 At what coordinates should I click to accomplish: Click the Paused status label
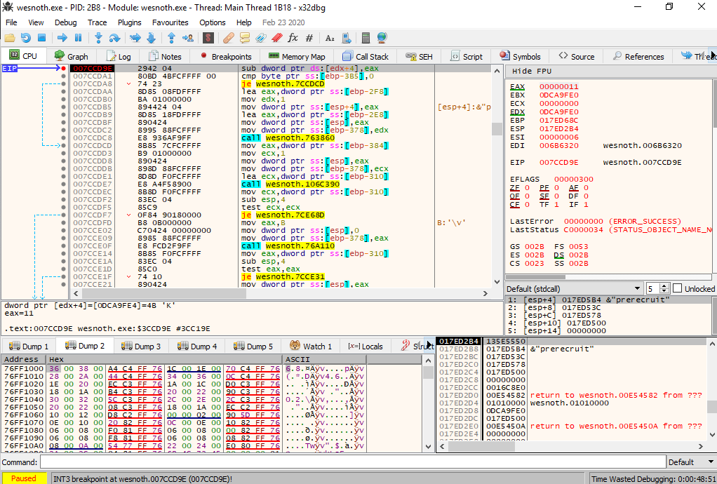click(x=23, y=478)
